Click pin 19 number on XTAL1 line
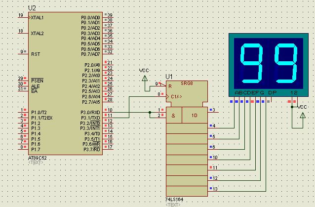 pyautogui.click(x=21, y=15)
